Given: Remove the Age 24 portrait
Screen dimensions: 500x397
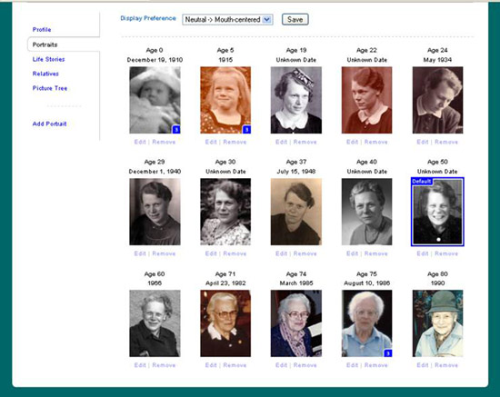Looking at the screenshot, I should (446, 142).
